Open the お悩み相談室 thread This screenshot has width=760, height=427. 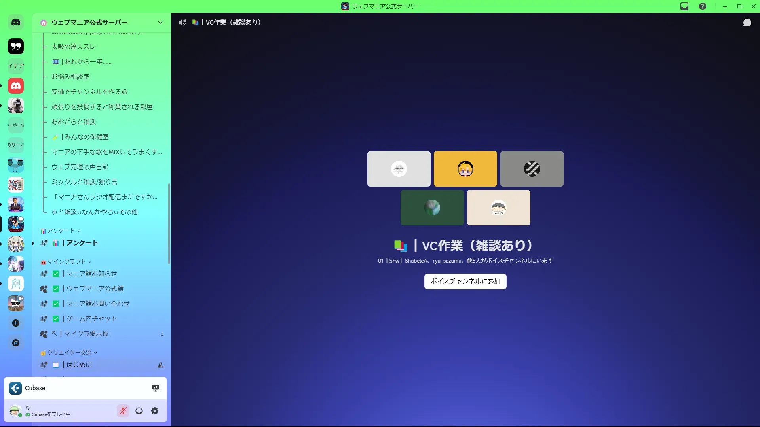tap(70, 77)
